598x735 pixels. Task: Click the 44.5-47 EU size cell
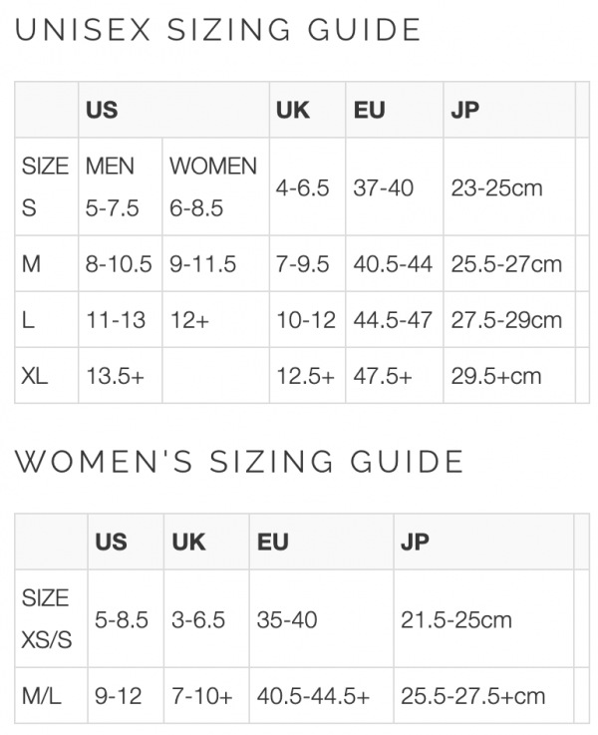click(393, 320)
